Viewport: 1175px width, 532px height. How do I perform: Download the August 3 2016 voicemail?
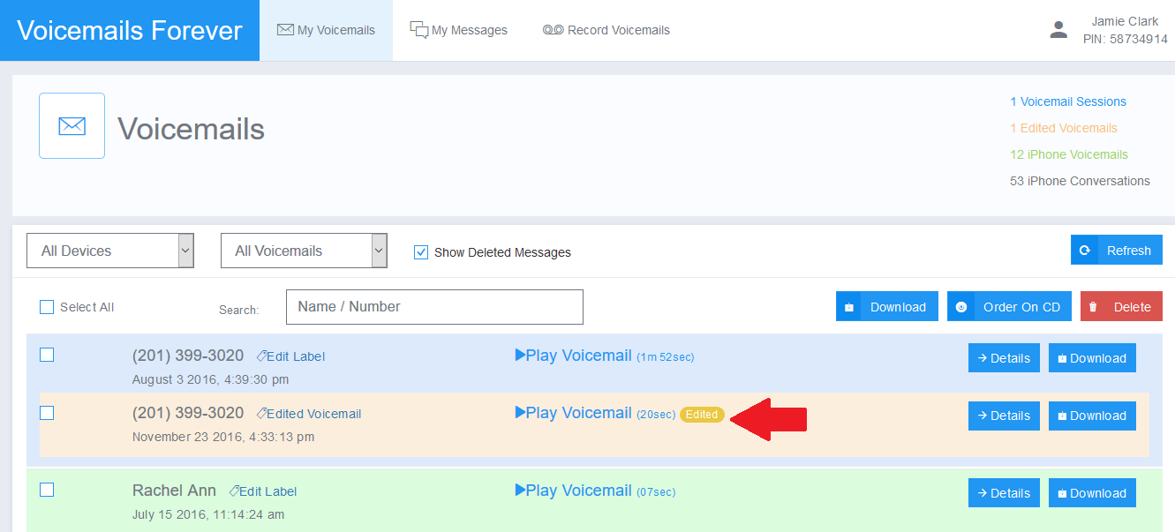(1091, 358)
